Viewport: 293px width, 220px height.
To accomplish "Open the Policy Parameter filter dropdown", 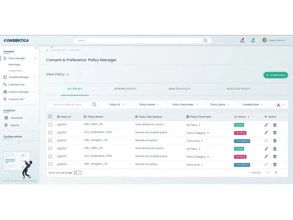I will [185, 104].
